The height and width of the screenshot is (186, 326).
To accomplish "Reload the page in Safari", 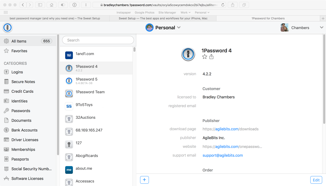I will 223,5.
